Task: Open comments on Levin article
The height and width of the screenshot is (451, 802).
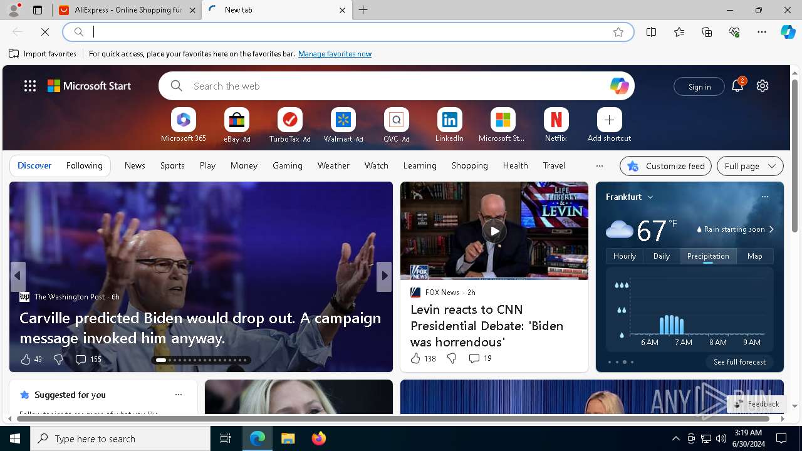Action: [480, 358]
